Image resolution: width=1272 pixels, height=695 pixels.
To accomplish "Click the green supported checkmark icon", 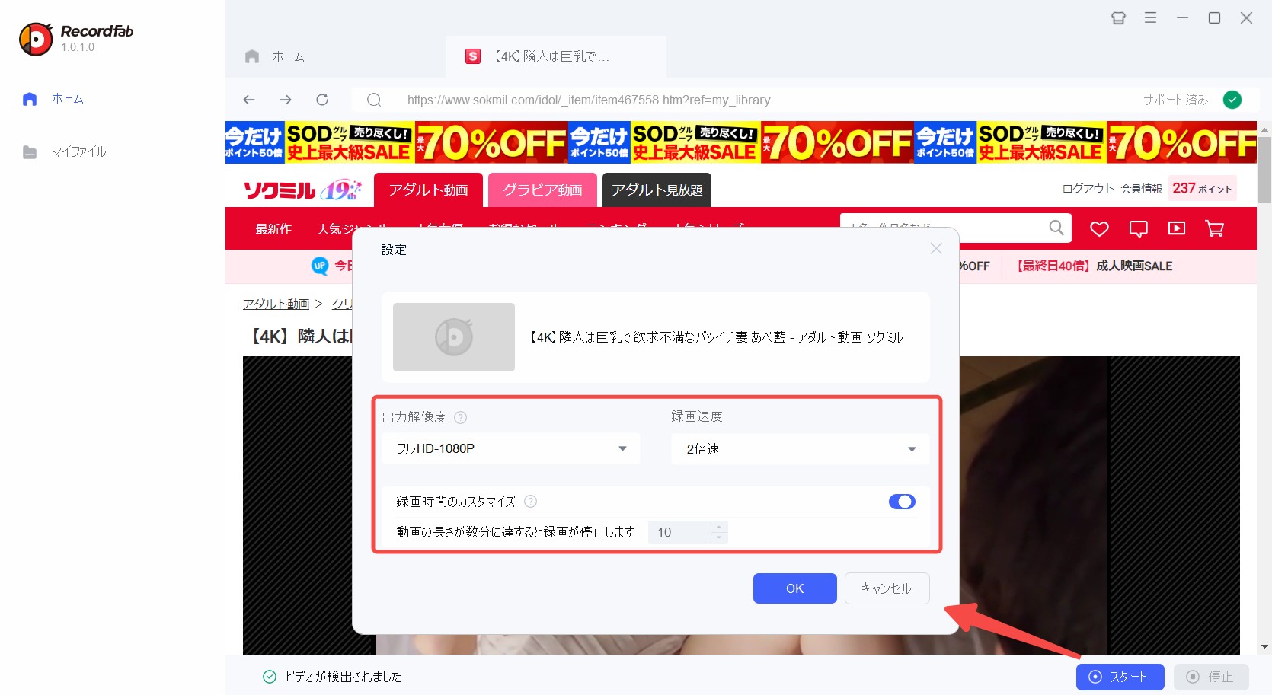I will (1232, 100).
